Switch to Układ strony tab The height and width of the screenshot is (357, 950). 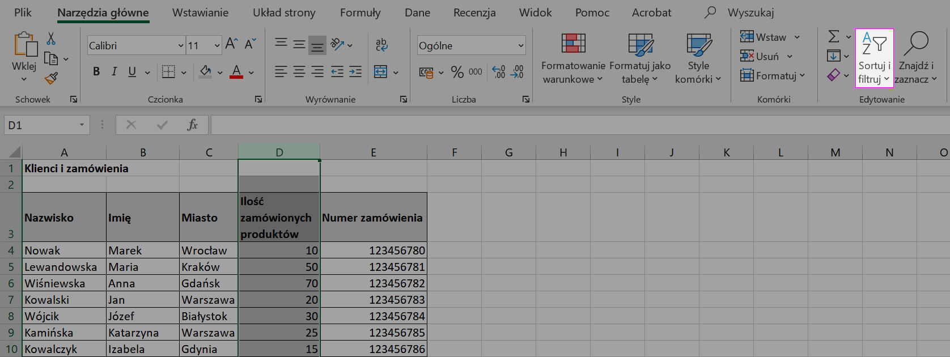pyautogui.click(x=284, y=12)
